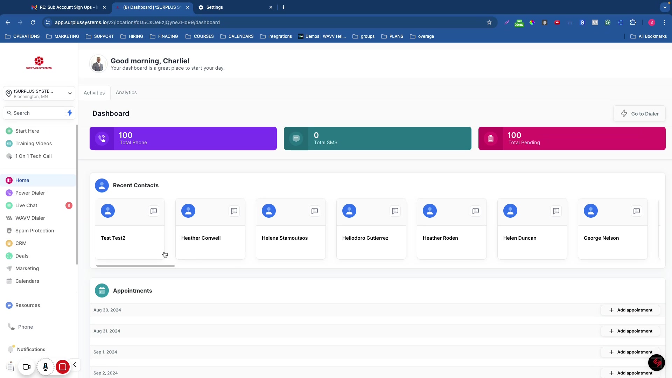Switch to the Analytics tab
Viewport: 672px width, 378px height.
pos(126,93)
